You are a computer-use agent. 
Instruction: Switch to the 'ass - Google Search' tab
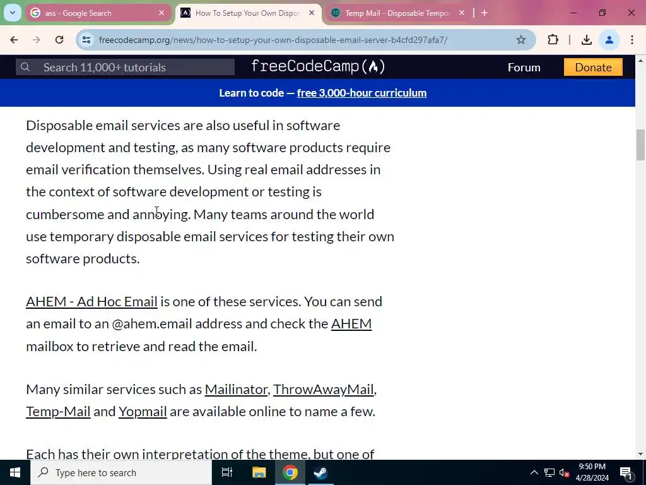click(x=98, y=13)
